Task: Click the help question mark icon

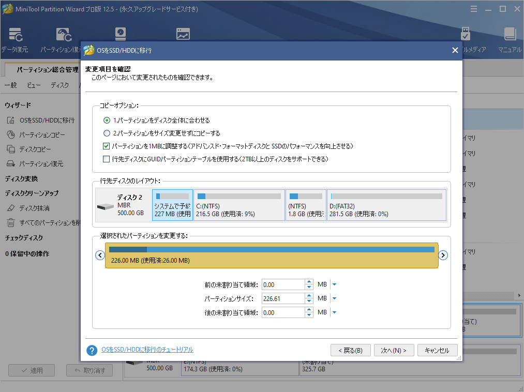Action: click(x=92, y=350)
